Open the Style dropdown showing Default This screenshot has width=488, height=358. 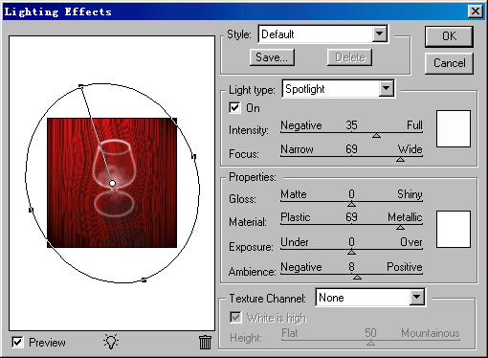(x=323, y=34)
